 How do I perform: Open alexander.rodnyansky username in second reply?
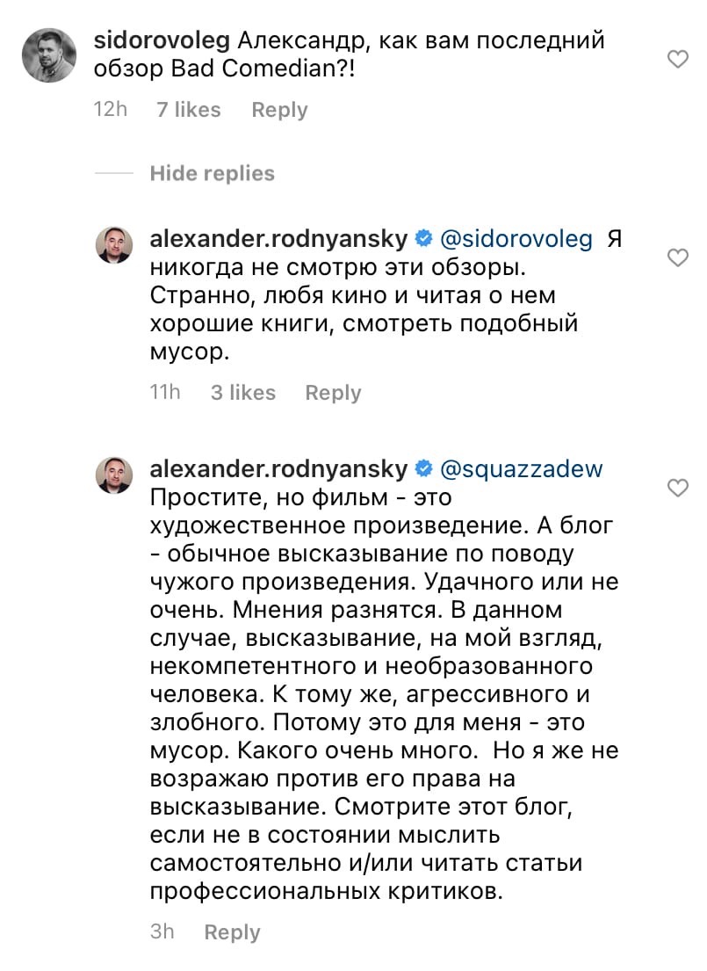pos(279,468)
